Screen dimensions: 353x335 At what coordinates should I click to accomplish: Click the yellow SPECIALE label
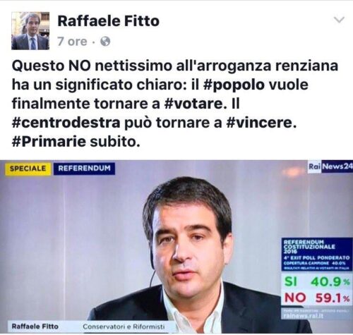pos(28,169)
